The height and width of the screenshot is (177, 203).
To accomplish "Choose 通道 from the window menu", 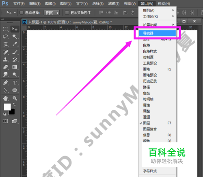I will point(158,117).
